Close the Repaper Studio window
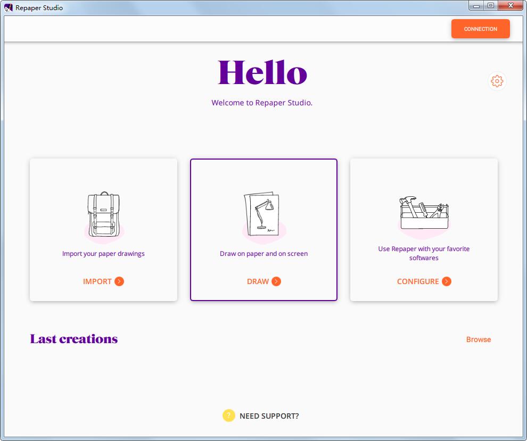The width and height of the screenshot is (527, 441). (x=510, y=6)
